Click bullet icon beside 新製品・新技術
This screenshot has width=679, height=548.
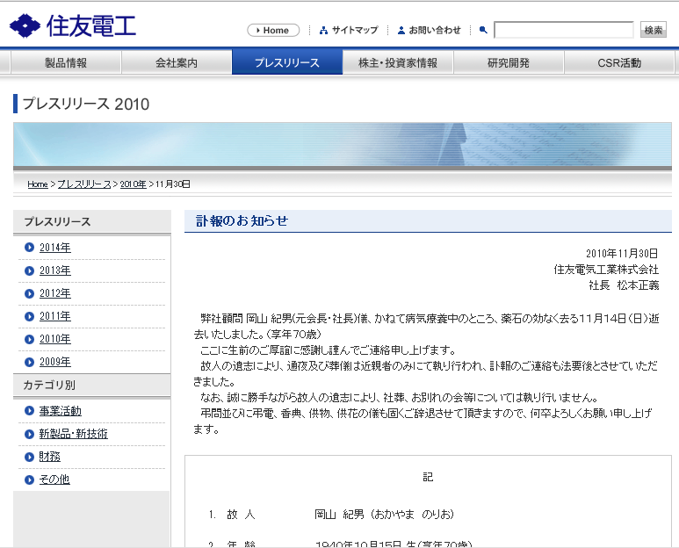click(29, 434)
